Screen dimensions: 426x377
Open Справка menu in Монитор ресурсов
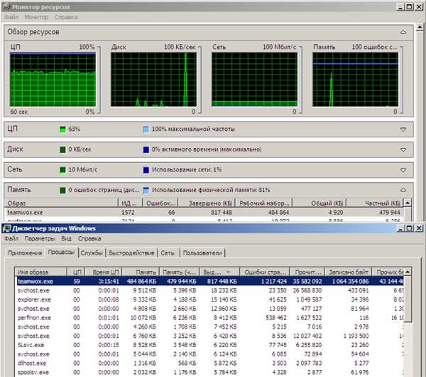click(x=66, y=17)
